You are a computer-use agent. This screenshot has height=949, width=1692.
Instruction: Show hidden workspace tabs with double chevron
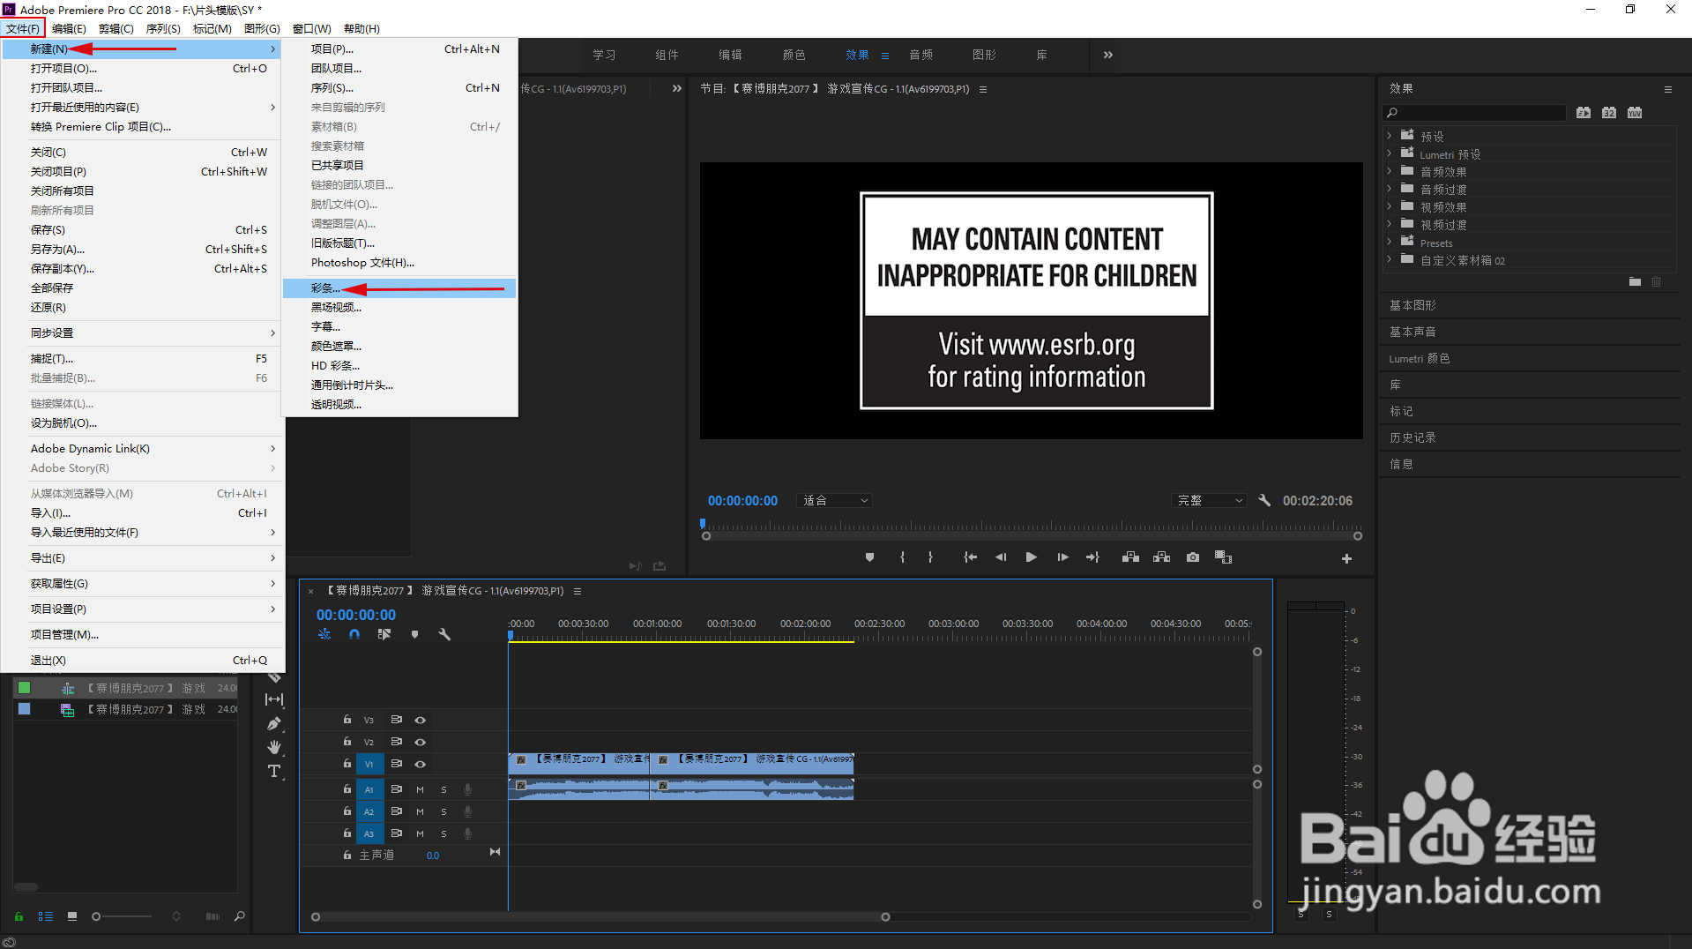1108,55
